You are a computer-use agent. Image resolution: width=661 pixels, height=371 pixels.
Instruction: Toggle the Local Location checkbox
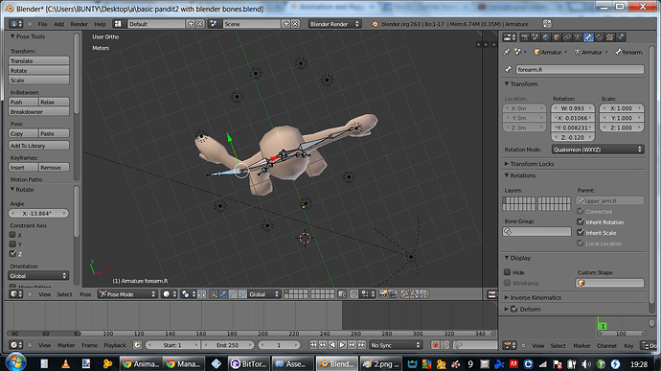click(x=581, y=243)
